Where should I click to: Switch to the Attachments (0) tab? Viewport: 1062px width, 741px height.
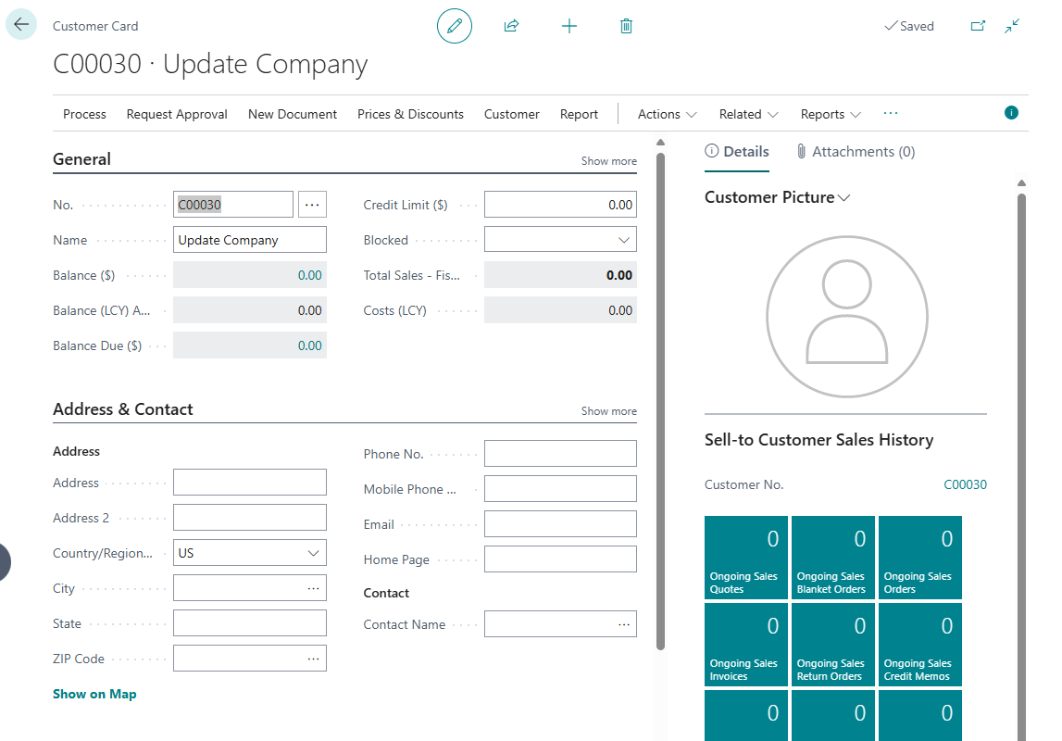point(856,152)
